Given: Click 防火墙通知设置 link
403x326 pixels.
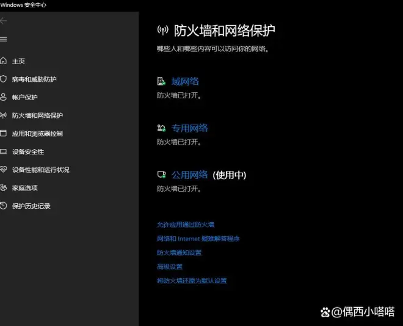Looking at the screenshot, I should click(179, 253).
